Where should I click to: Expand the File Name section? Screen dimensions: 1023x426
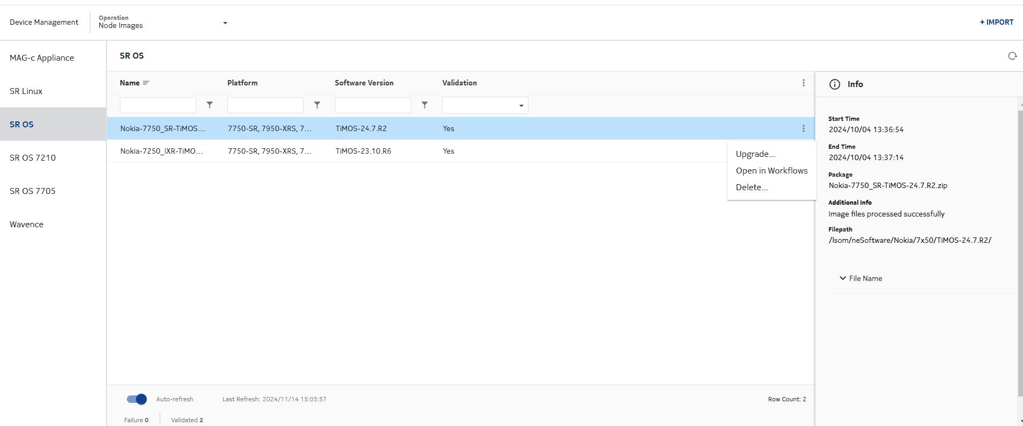pyautogui.click(x=861, y=278)
